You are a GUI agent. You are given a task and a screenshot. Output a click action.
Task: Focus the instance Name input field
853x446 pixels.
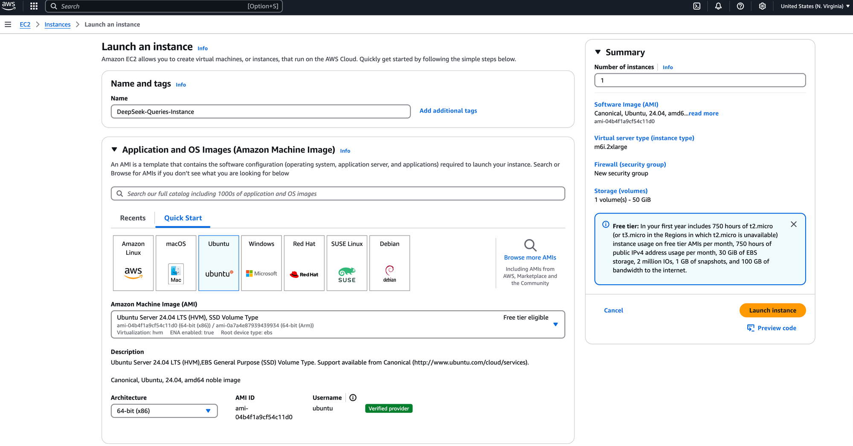(261, 112)
